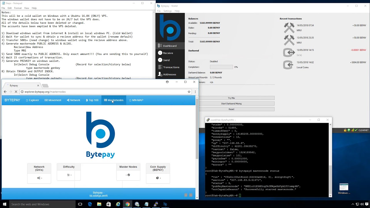Open Notepad File menu
The width and height of the screenshot is (370, 208).
(x=3, y=8)
